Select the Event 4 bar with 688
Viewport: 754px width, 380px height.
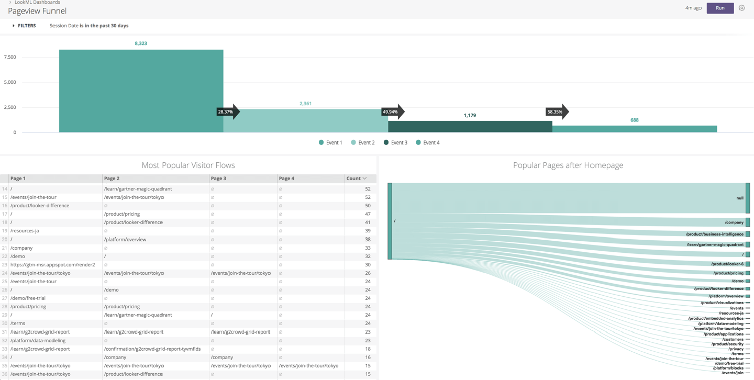pos(634,129)
